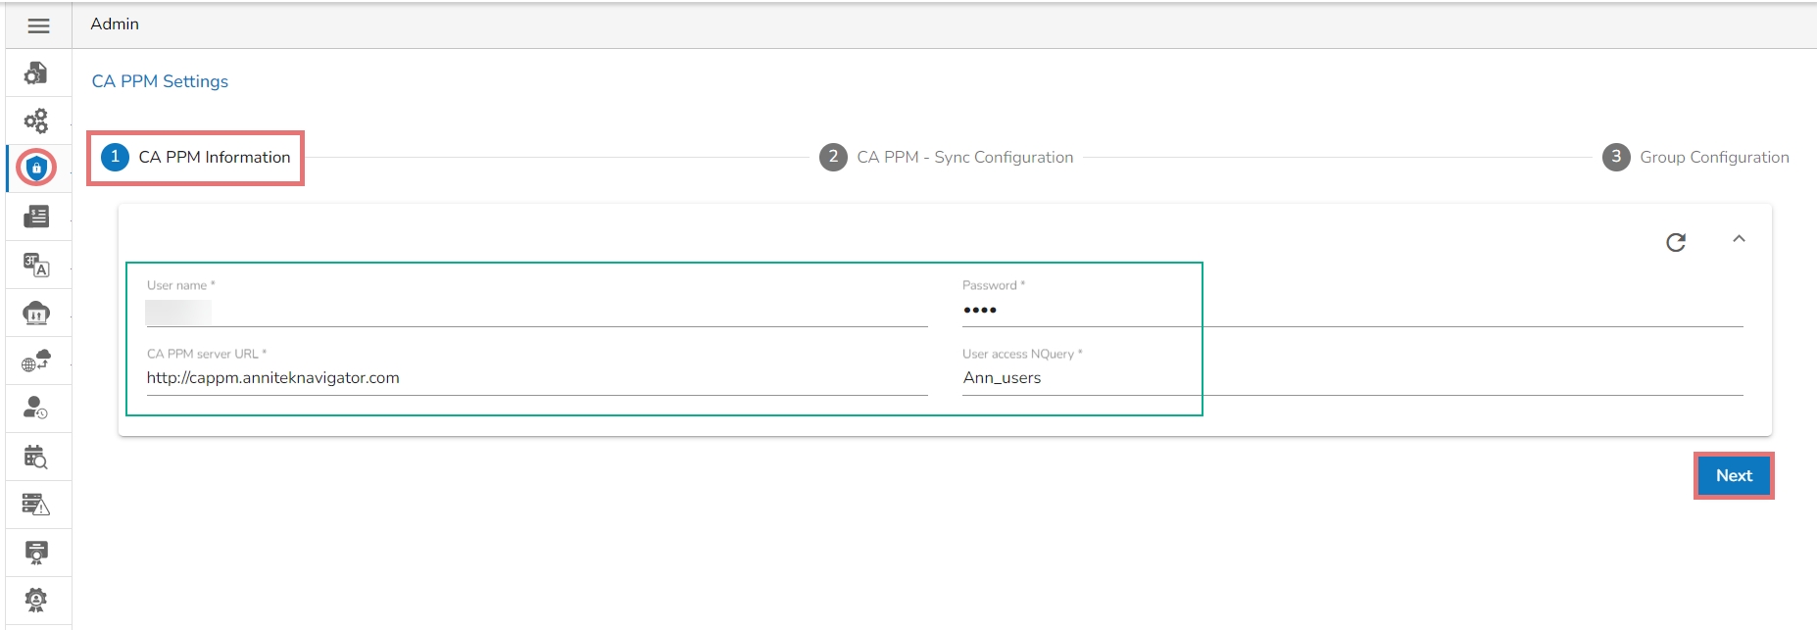Click the user history clock sidebar icon
Viewport: 1817px width, 630px height.
point(36,409)
